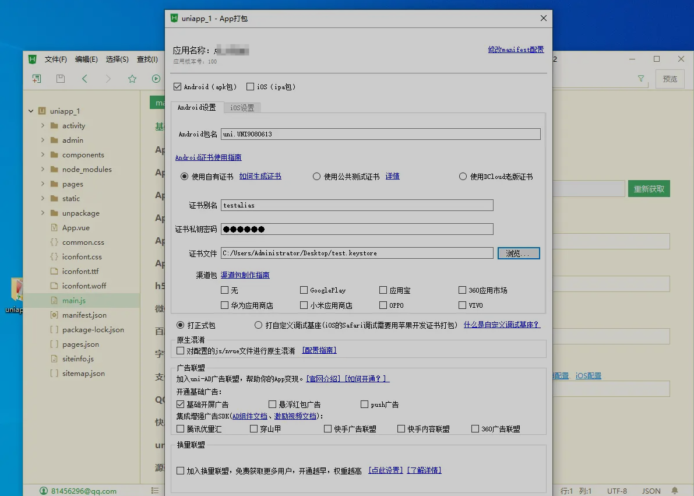Screen dimensions: 694x496
Task: Switch to the iOS设置 tab
Action: 242,108
